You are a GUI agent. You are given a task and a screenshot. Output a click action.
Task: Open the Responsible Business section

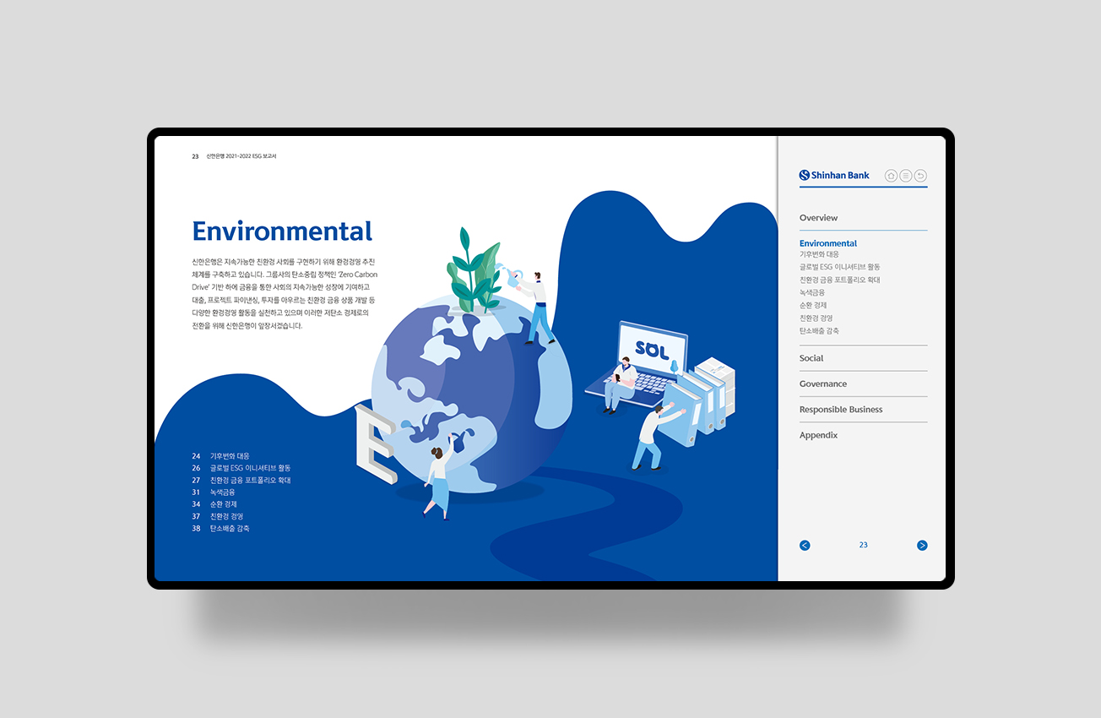click(841, 410)
